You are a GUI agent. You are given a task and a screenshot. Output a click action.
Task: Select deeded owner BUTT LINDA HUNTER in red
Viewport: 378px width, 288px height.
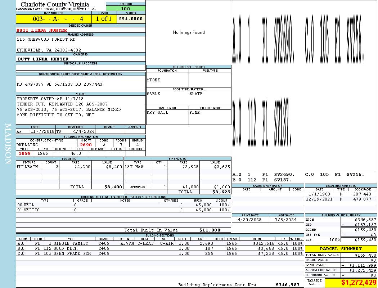(x=42, y=30)
